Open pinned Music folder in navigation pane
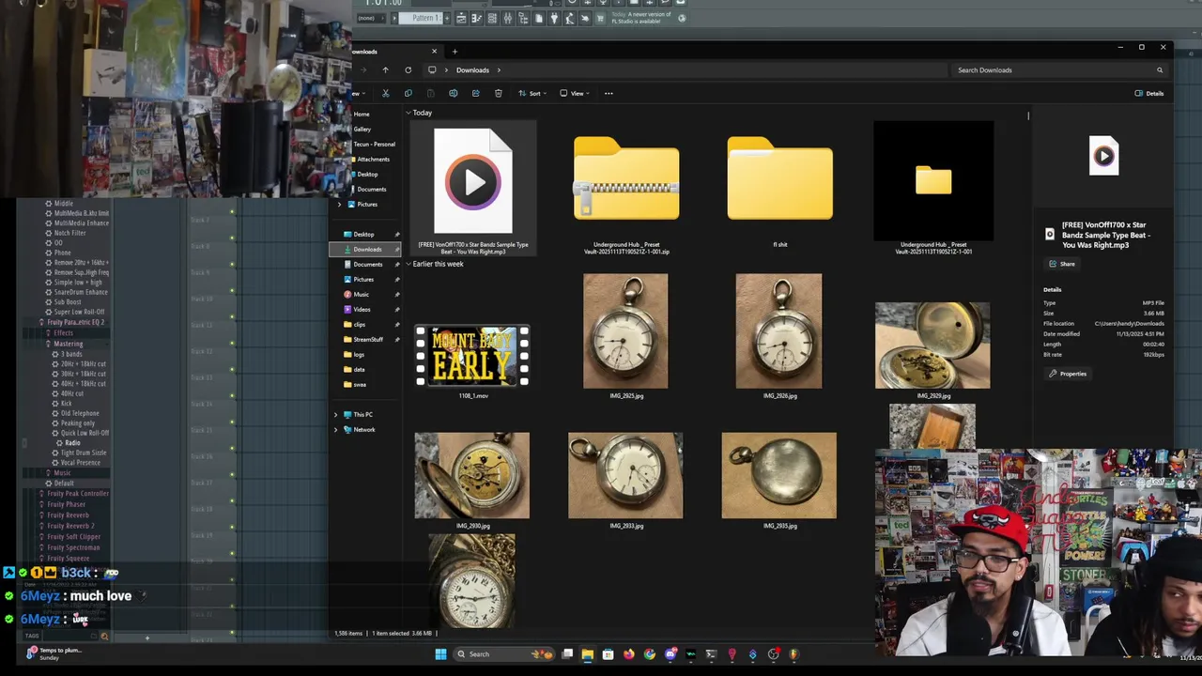The height and width of the screenshot is (676, 1202). tap(356, 294)
